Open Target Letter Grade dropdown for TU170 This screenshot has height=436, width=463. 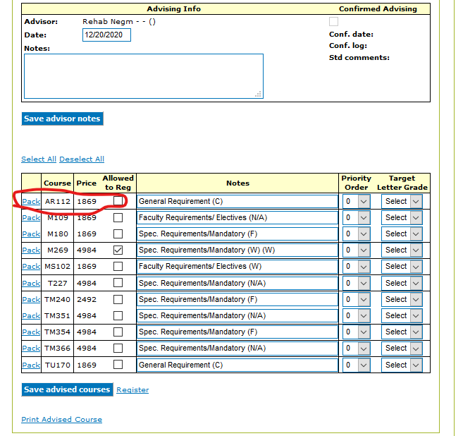click(x=402, y=365)
